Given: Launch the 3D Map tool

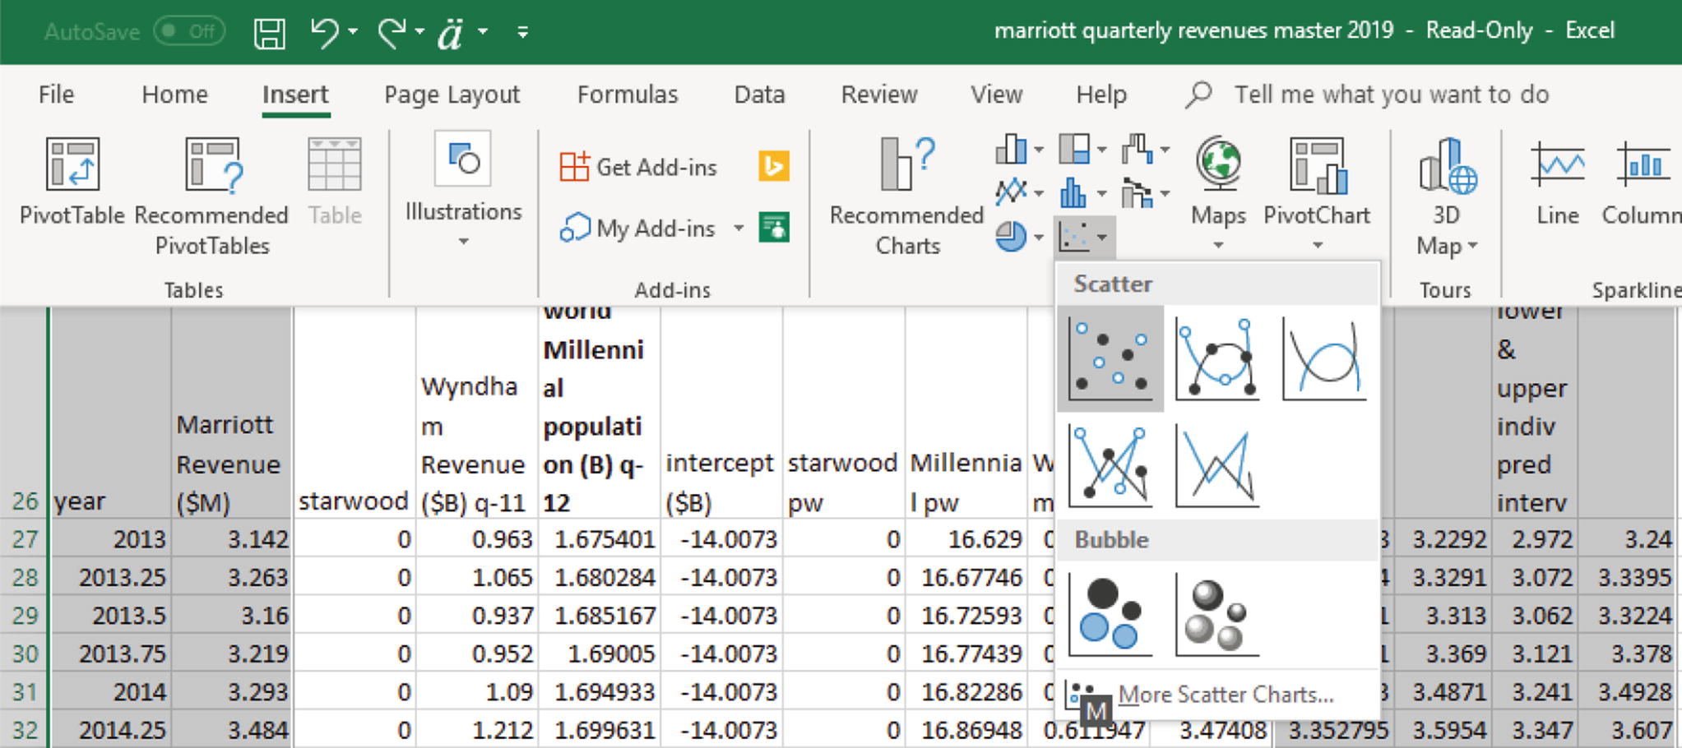Looking at the screenshot, I should pos(1448,197).
